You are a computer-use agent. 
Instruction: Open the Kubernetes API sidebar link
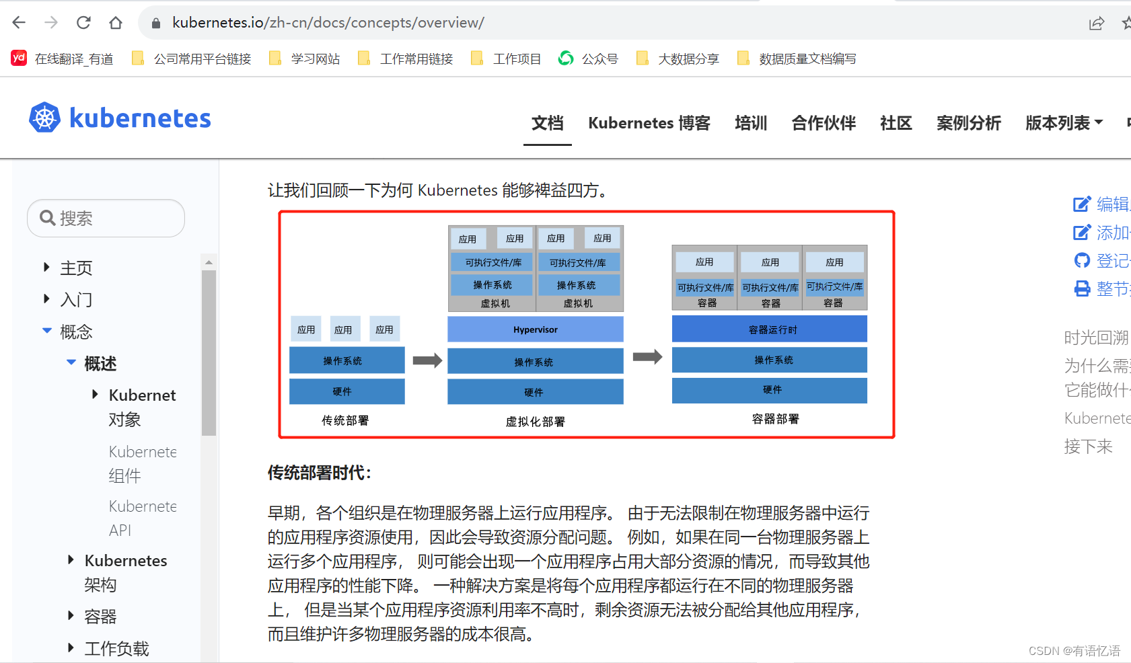pyautogui.click(x=143, y=518)
